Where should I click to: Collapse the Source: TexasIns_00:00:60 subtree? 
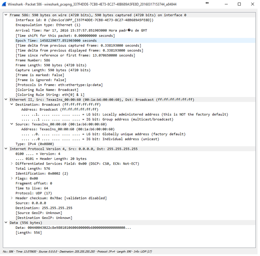tap(12, 124)
